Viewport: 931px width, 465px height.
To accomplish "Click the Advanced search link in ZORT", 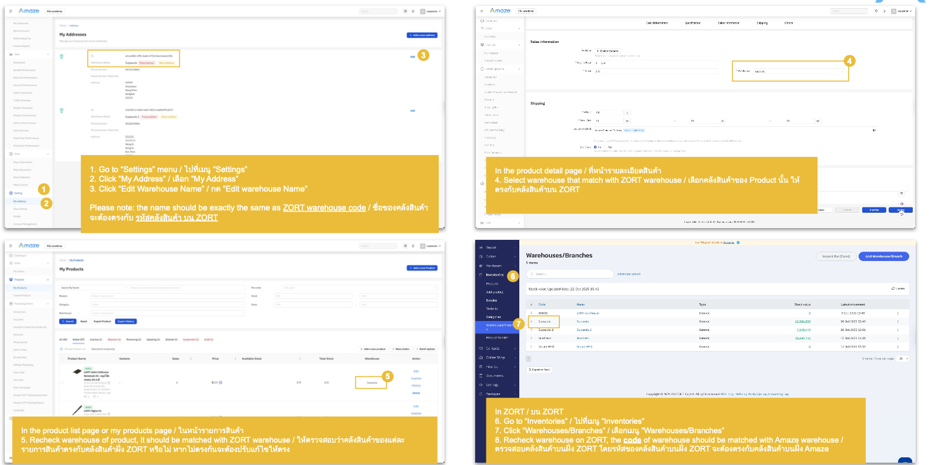I will click(629, 274).
